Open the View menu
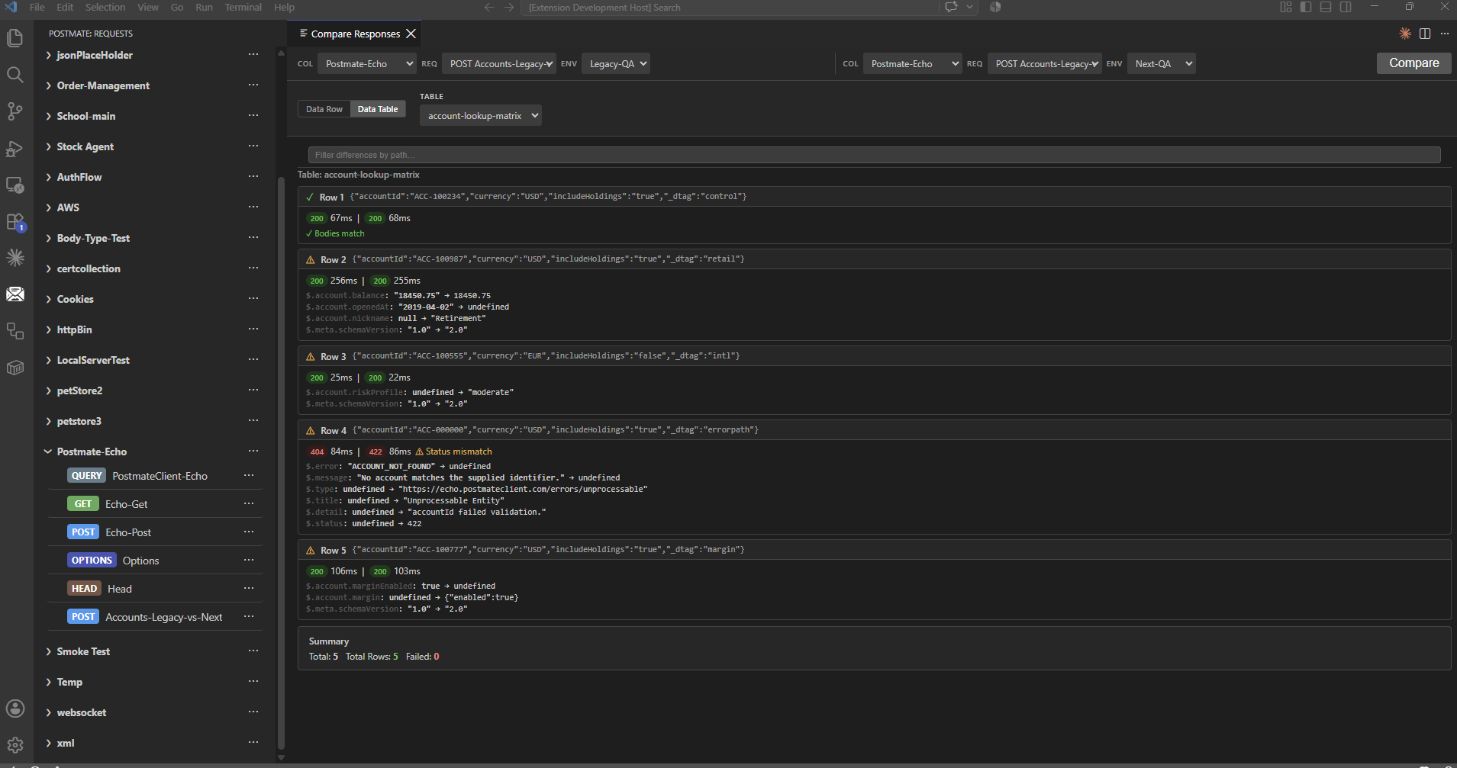This screenshot has width=1457, height=768. [x=148, y=7]
